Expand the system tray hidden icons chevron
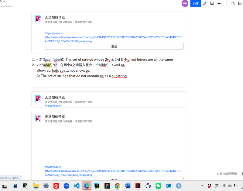243x191 pixels. (x=202, y=186)
